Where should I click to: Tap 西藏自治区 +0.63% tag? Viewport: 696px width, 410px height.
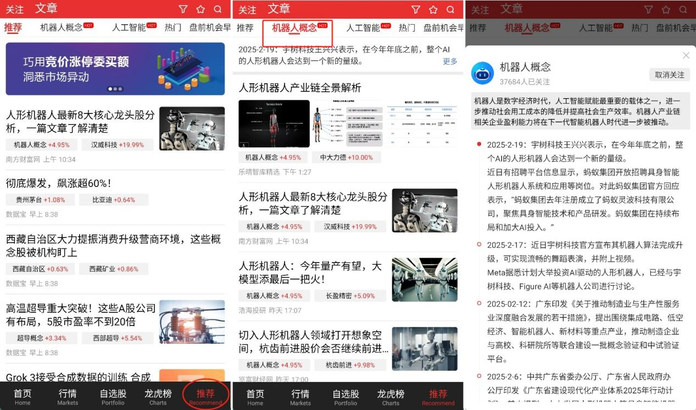coord(40,269)
